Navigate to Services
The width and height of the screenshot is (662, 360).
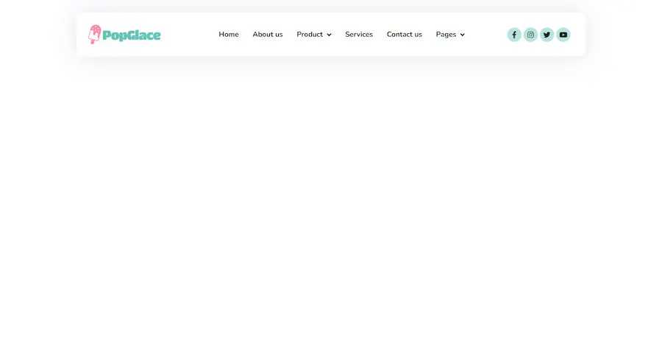(x=359, y=34)
